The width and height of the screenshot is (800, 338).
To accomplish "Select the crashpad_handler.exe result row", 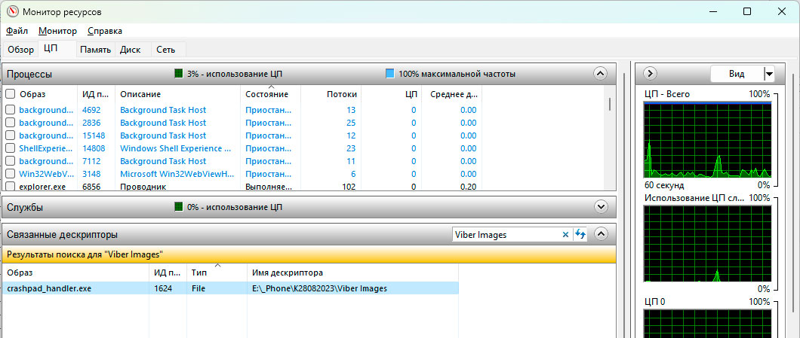I will [226, 288].
